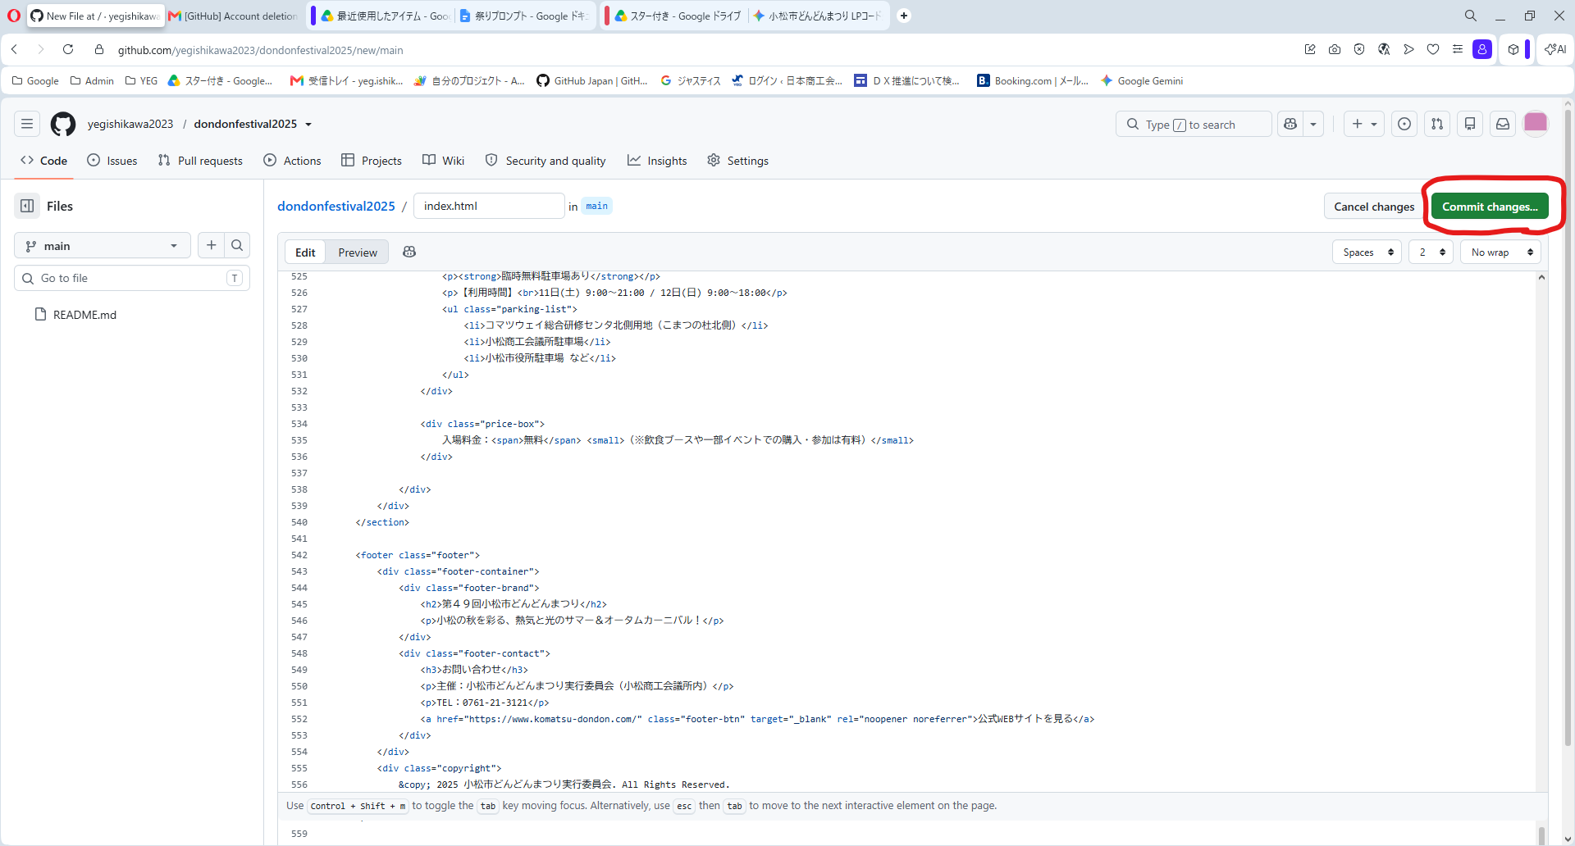Open the user avatar menu
This screenshot has height=846, width=1575.
click(1536, 124)
